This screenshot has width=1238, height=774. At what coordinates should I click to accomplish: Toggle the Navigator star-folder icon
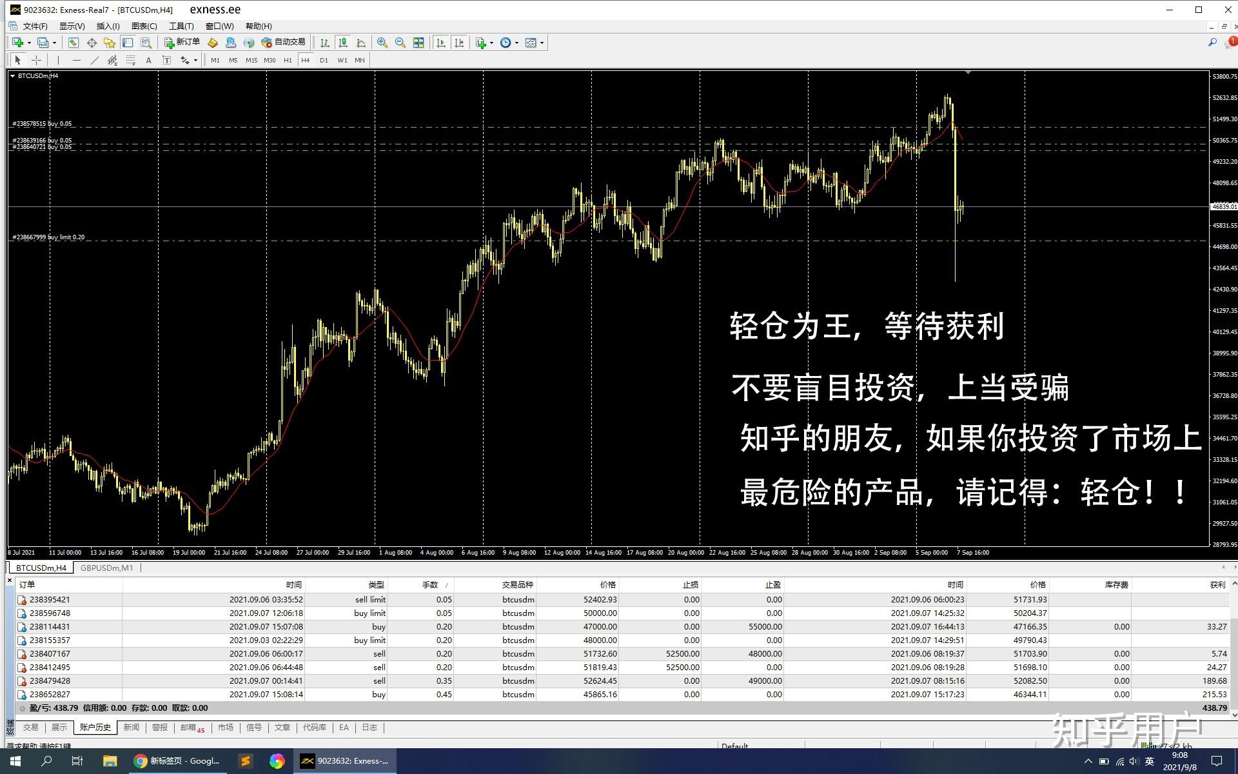[x=110, y=43]
